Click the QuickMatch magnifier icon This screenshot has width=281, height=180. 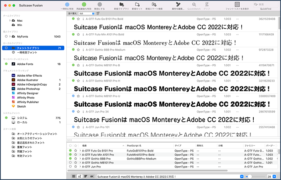[194, 4]
